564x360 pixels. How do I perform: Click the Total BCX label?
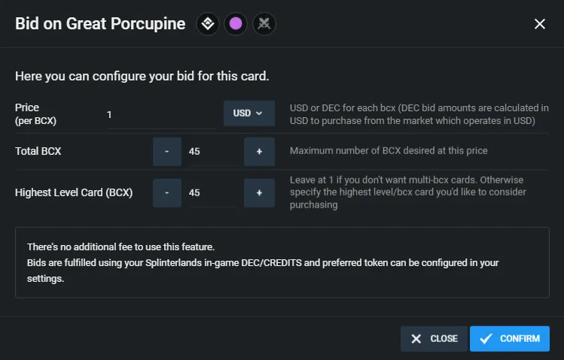click(x=38, y=152)
